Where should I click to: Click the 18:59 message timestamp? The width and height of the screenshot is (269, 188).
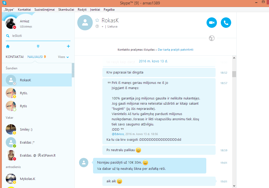224,150
